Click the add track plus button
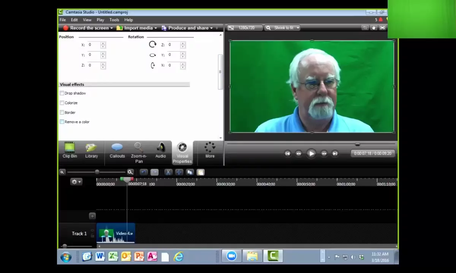The image size is (456, 273). point(92,216)
